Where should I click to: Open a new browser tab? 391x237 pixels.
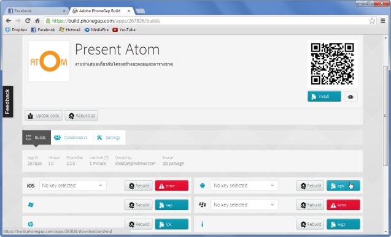tap(141, 11)
